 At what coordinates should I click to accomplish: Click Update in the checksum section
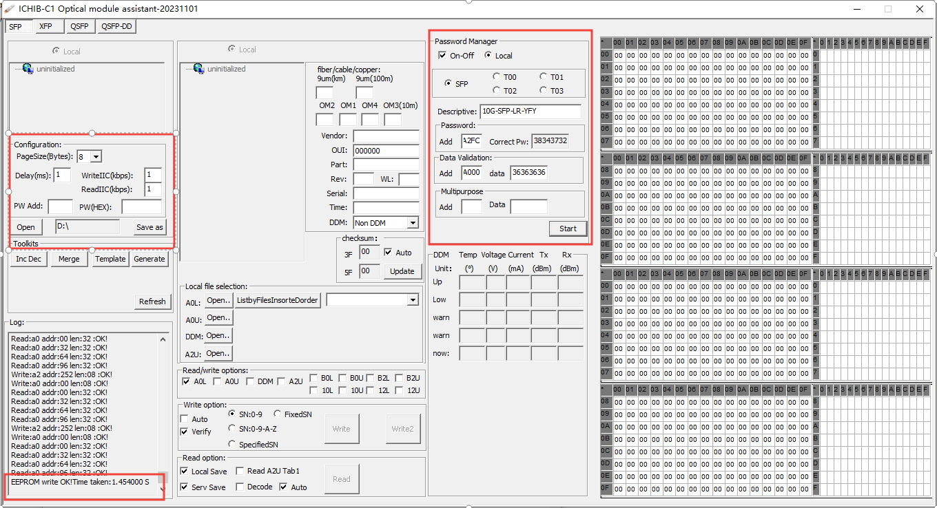coord(402,271)
